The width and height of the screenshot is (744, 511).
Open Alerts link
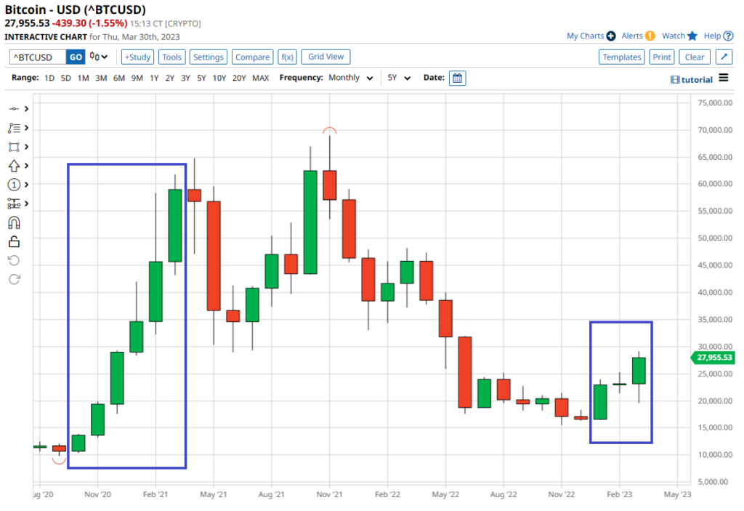(632, 36)
